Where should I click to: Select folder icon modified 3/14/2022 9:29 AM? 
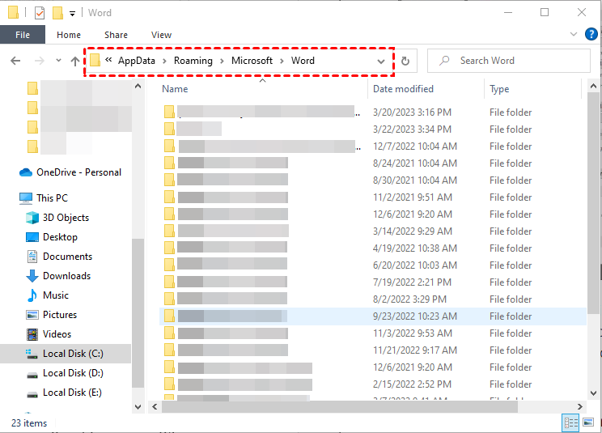169,231
